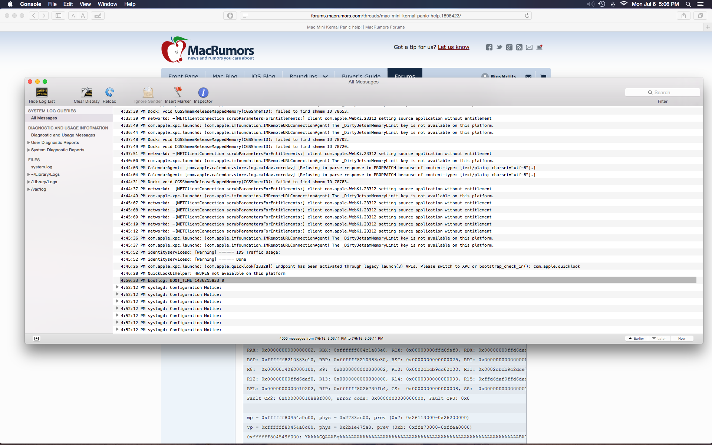Click the Console Search filter field
The height and width of the screenshot is (445, 712).
click(x=662, y=92)
